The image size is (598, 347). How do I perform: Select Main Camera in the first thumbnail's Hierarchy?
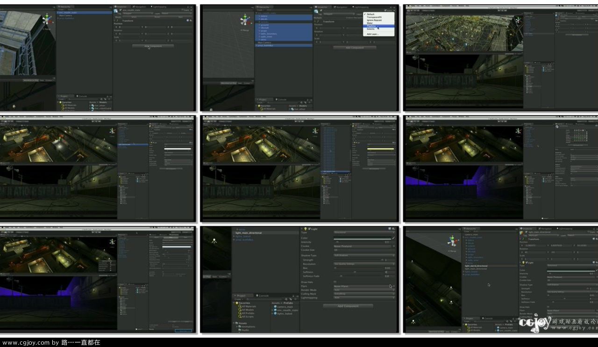(x=65, y=15)
